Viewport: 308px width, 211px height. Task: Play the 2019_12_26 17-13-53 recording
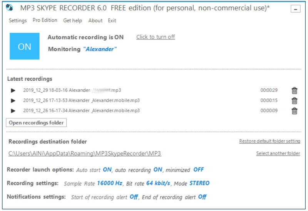click(13, 101)
